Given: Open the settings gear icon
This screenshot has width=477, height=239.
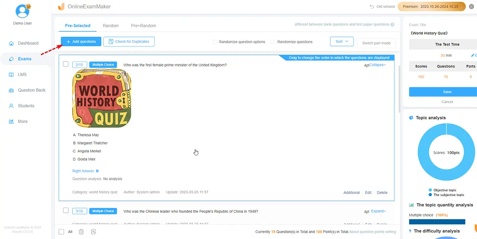Looking at the screenshot, I should [471, 7].
